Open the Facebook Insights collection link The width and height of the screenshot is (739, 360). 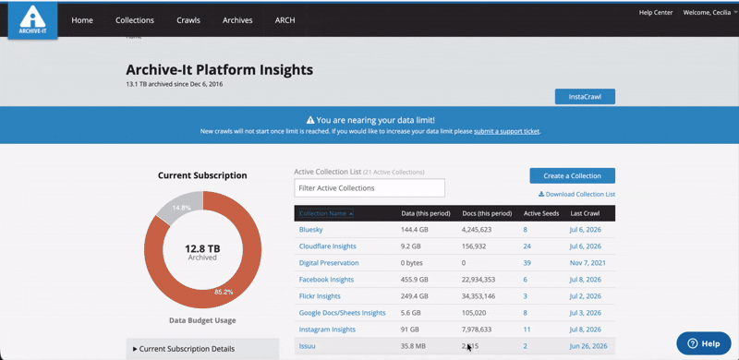tap(326, 280)
